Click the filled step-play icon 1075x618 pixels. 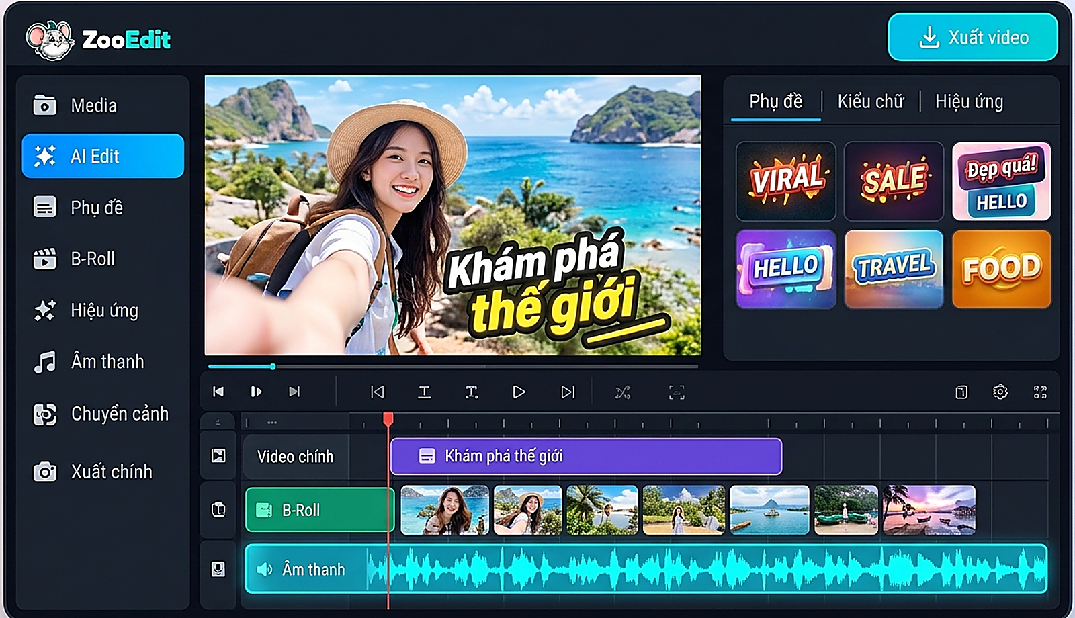256,392
